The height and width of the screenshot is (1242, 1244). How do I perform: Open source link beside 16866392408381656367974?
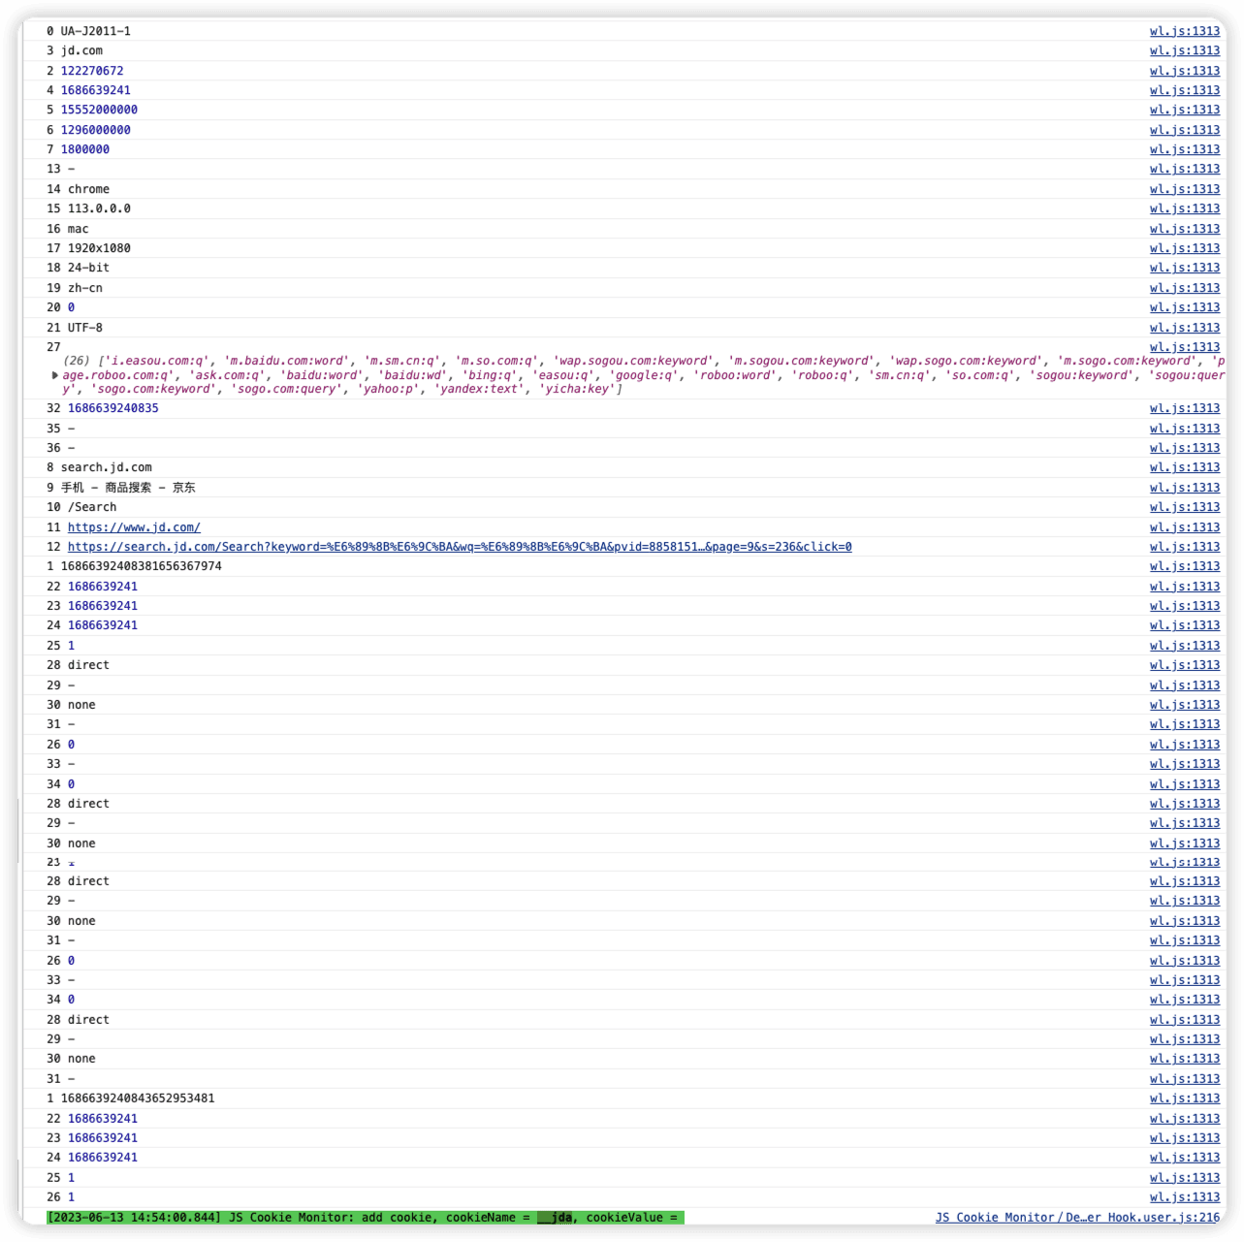point(1184,566)
